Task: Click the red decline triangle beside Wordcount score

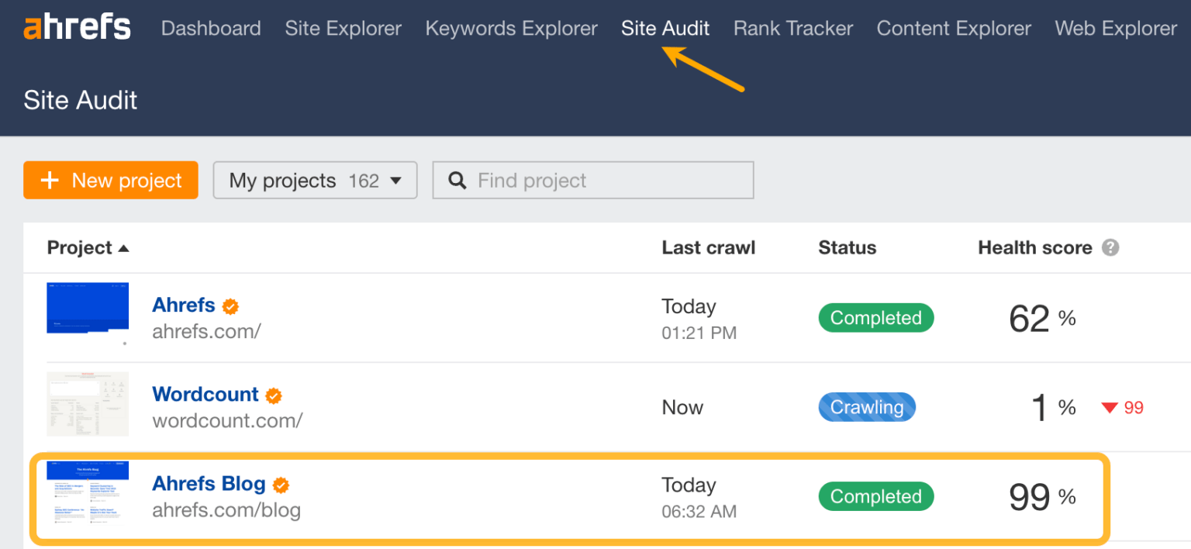Action: (1110, 407)
